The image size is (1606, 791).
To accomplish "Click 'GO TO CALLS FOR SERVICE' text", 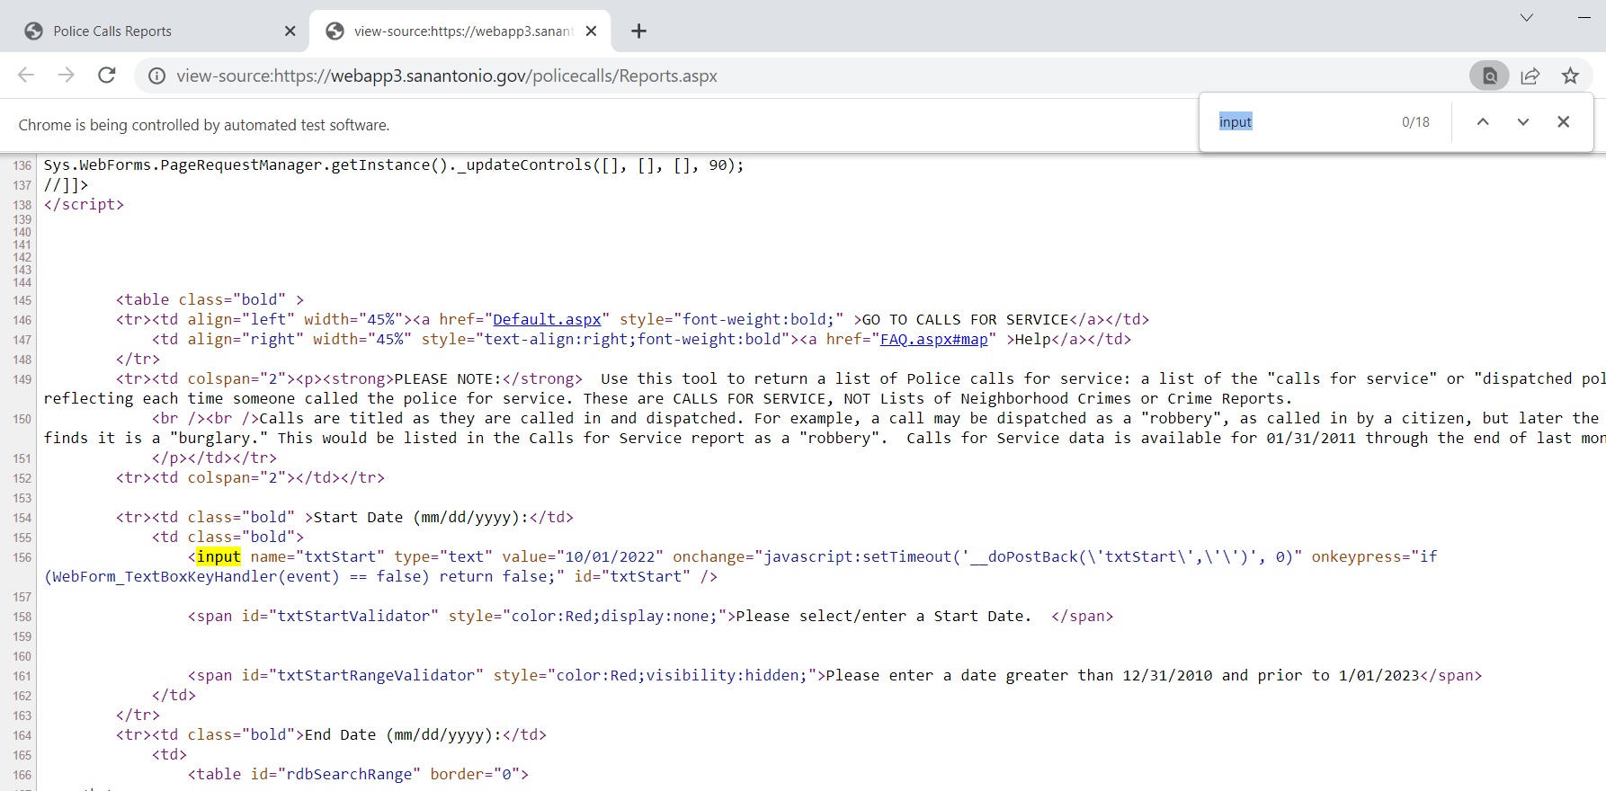I will tap(965, 320).
